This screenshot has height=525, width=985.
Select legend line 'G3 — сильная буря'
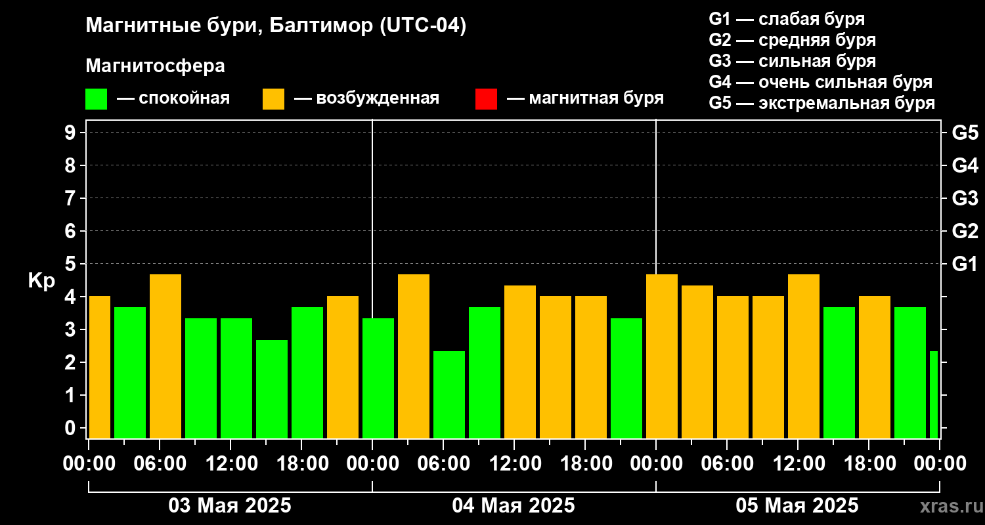click(x=792, y=61)
